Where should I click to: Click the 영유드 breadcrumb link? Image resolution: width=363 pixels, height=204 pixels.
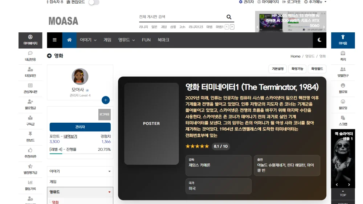tap(310, 56)
